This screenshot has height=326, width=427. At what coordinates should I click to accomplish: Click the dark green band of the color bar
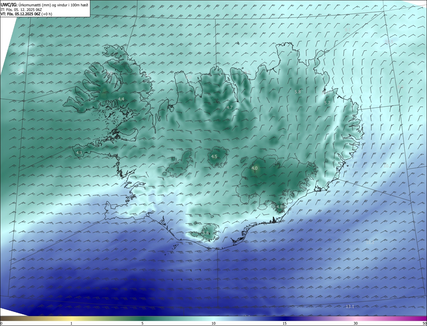pos(142,318)
